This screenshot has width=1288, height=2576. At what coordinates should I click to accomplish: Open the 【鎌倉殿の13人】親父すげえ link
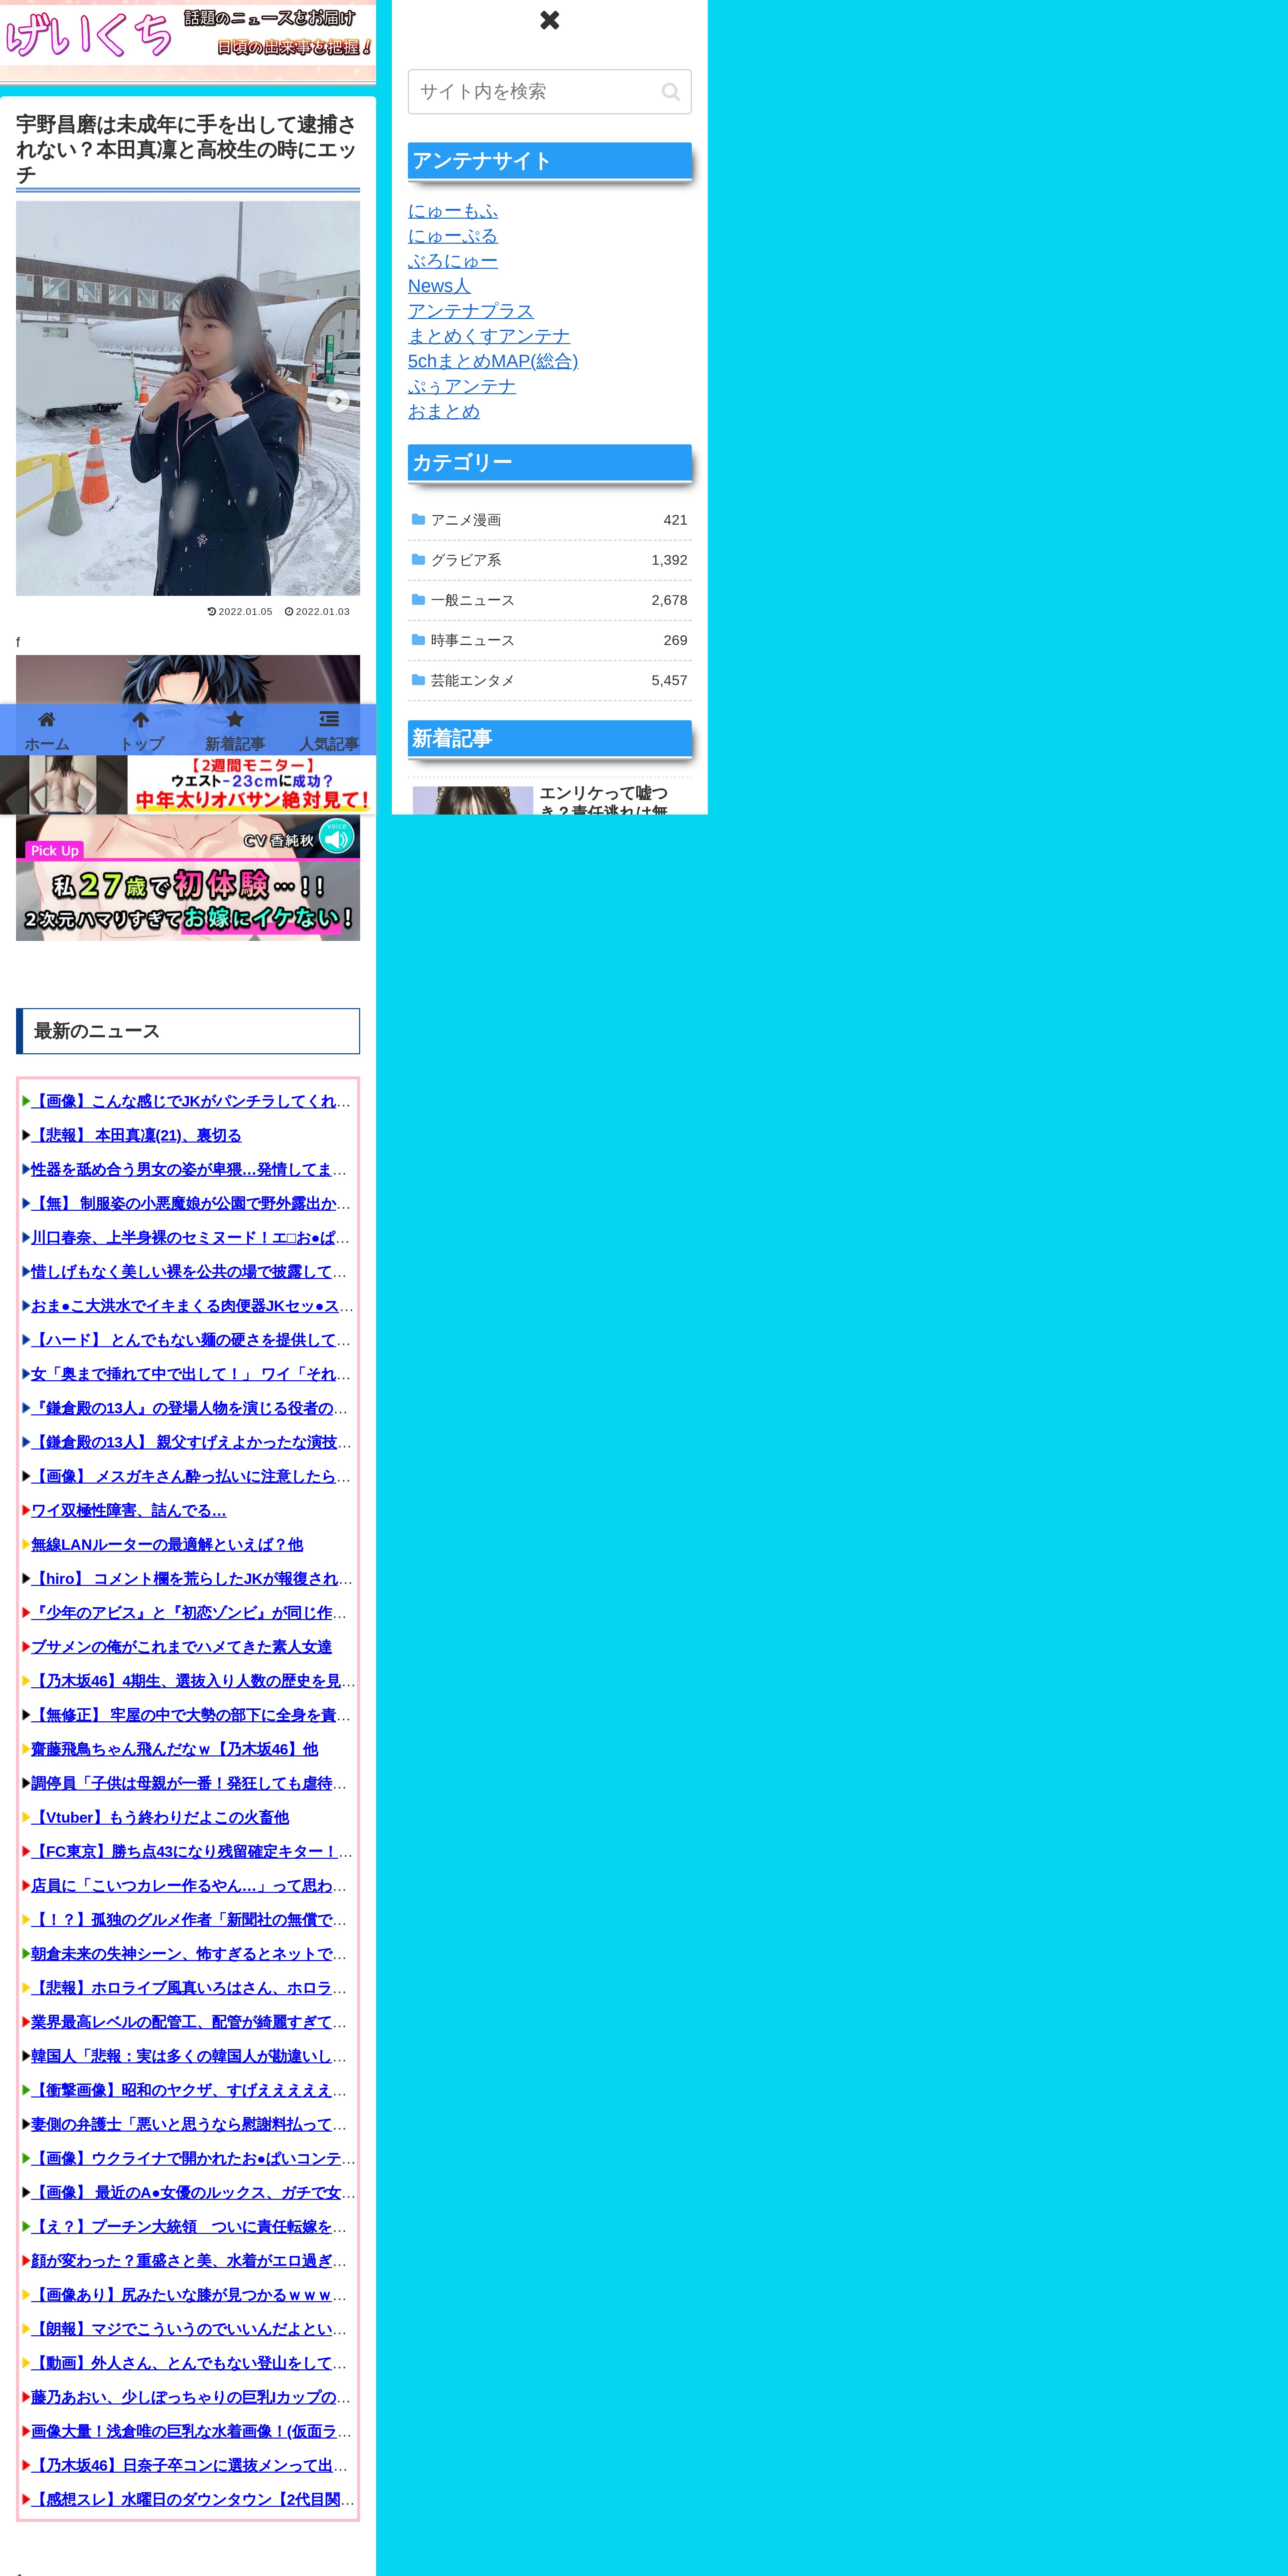(x=191, y=1442)
